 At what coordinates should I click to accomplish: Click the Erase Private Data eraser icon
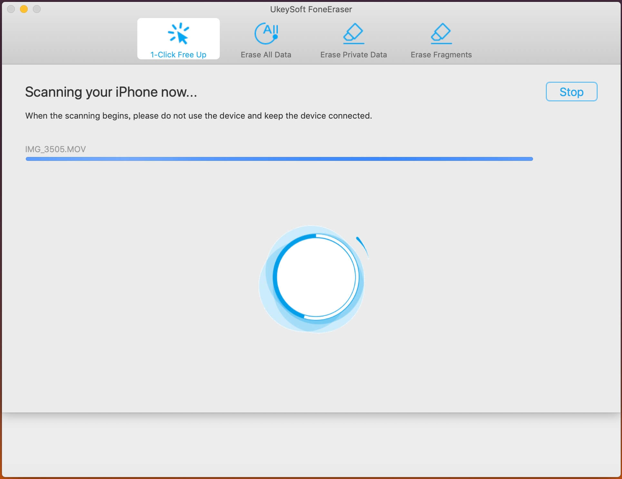(354, 34)
